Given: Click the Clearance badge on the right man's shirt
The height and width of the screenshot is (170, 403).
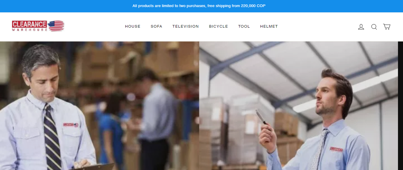Looking at the screenshot, I should pyautogui.click(x=336, y=149).
